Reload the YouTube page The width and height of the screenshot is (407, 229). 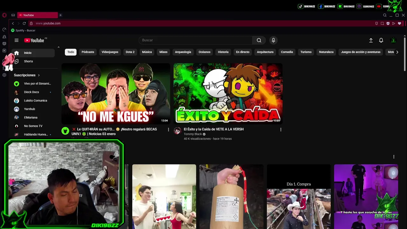pos(24,23)
